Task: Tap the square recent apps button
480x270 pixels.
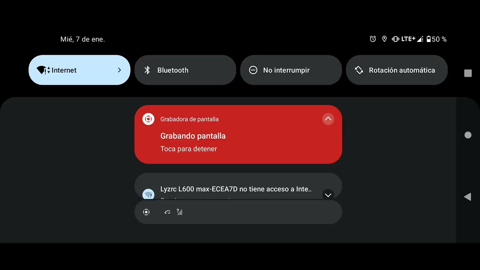Action: pyautogui.click(x=468, y=73)
